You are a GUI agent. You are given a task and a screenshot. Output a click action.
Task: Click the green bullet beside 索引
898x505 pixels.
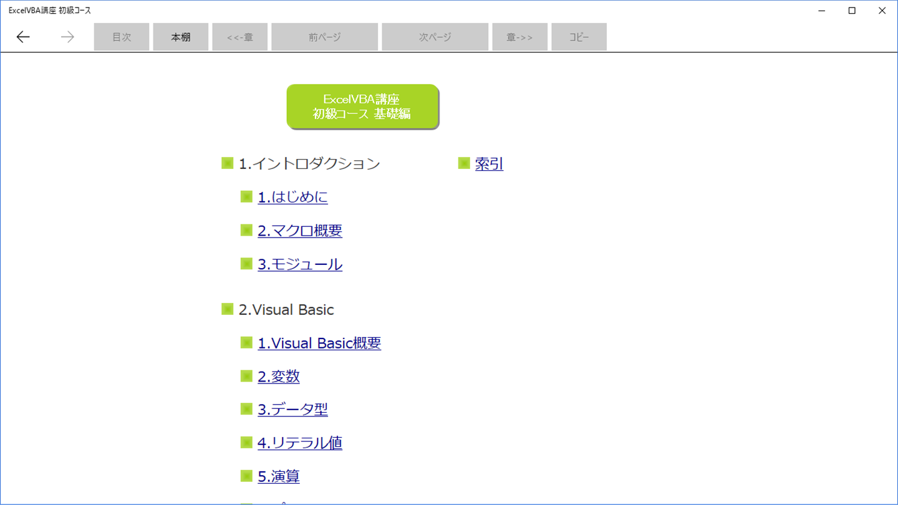[464, 163]
